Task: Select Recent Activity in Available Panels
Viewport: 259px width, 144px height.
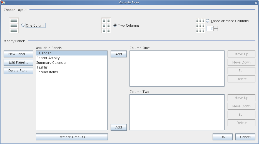Action: click(x=72, y=58)
